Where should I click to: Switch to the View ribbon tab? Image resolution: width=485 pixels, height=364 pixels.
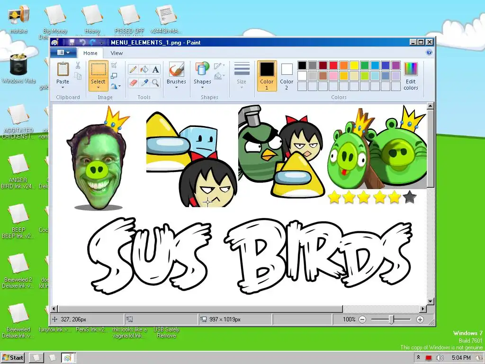117,53
